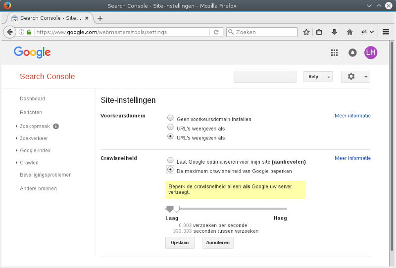
Task: Open the LH account avatar
Action: coord(371,52)
